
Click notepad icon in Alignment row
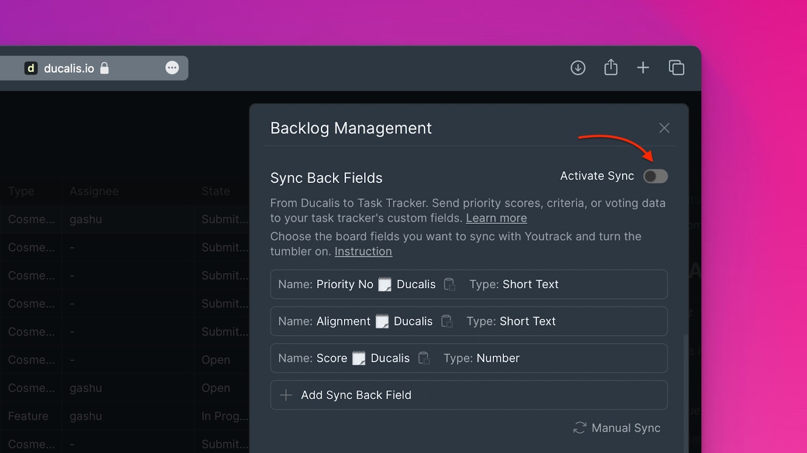[x=382, y=321]
